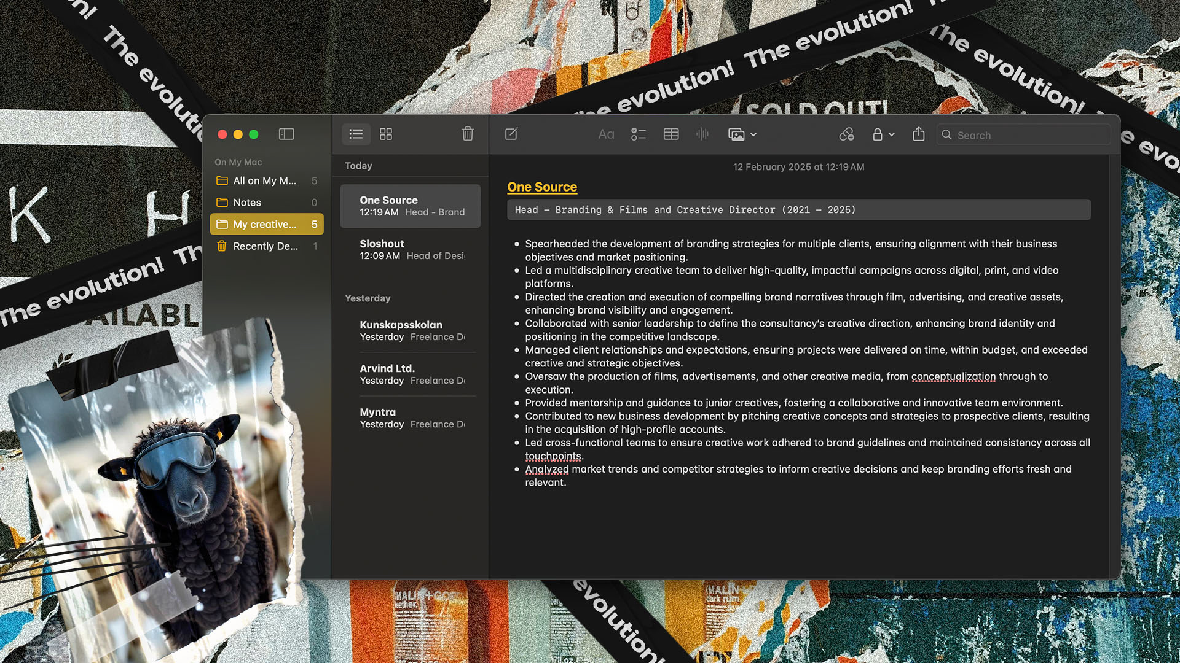Open the All on My Mac folder
Screen dimensions: 1180x663
pos(267,180)
